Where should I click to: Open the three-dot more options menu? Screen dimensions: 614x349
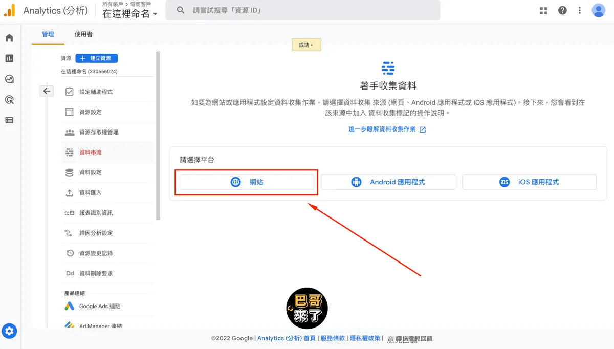click(580, 10)
